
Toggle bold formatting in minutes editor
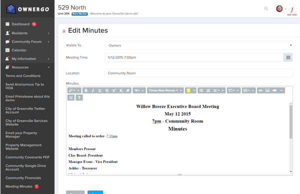coord(86,90)
